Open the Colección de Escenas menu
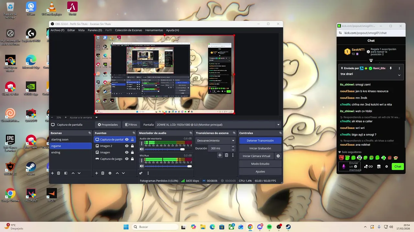 coord(128,30)
